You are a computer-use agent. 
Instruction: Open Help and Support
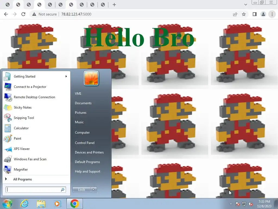pos(88,171)
